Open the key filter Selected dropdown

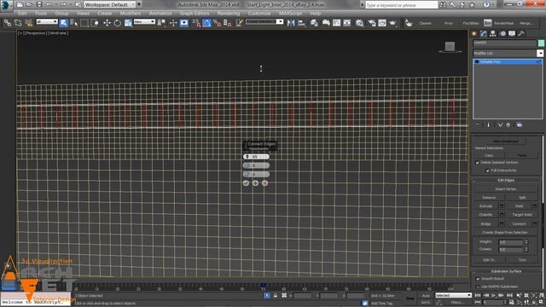coord(453,295)
